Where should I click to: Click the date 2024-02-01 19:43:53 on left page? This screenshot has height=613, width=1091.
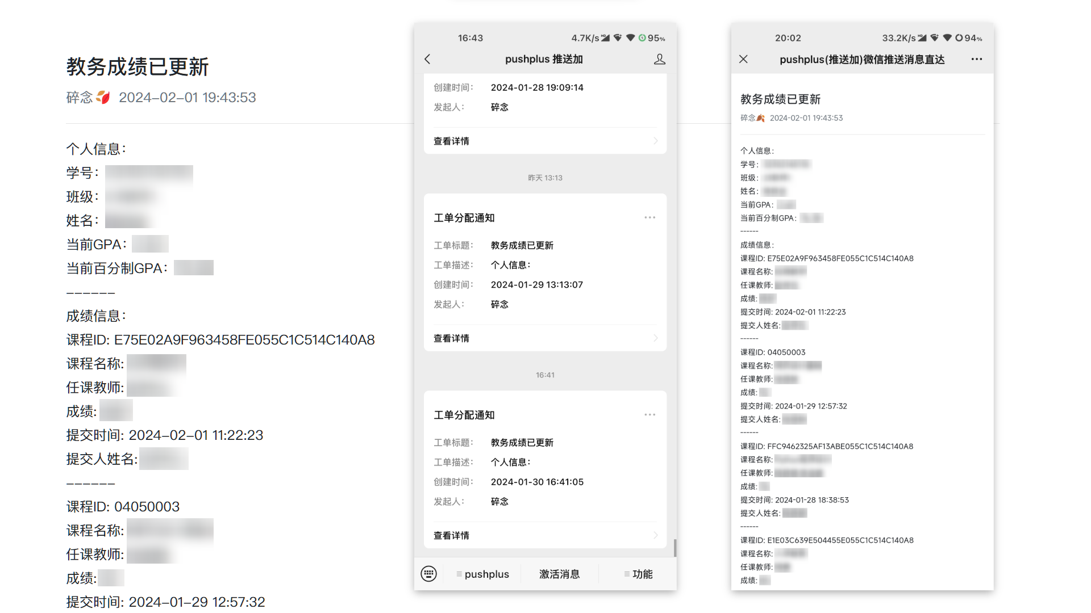click(x=188, y=98)
